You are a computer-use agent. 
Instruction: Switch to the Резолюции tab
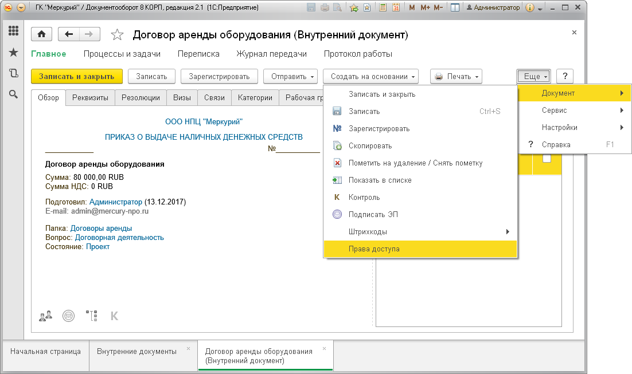point(141,97)
